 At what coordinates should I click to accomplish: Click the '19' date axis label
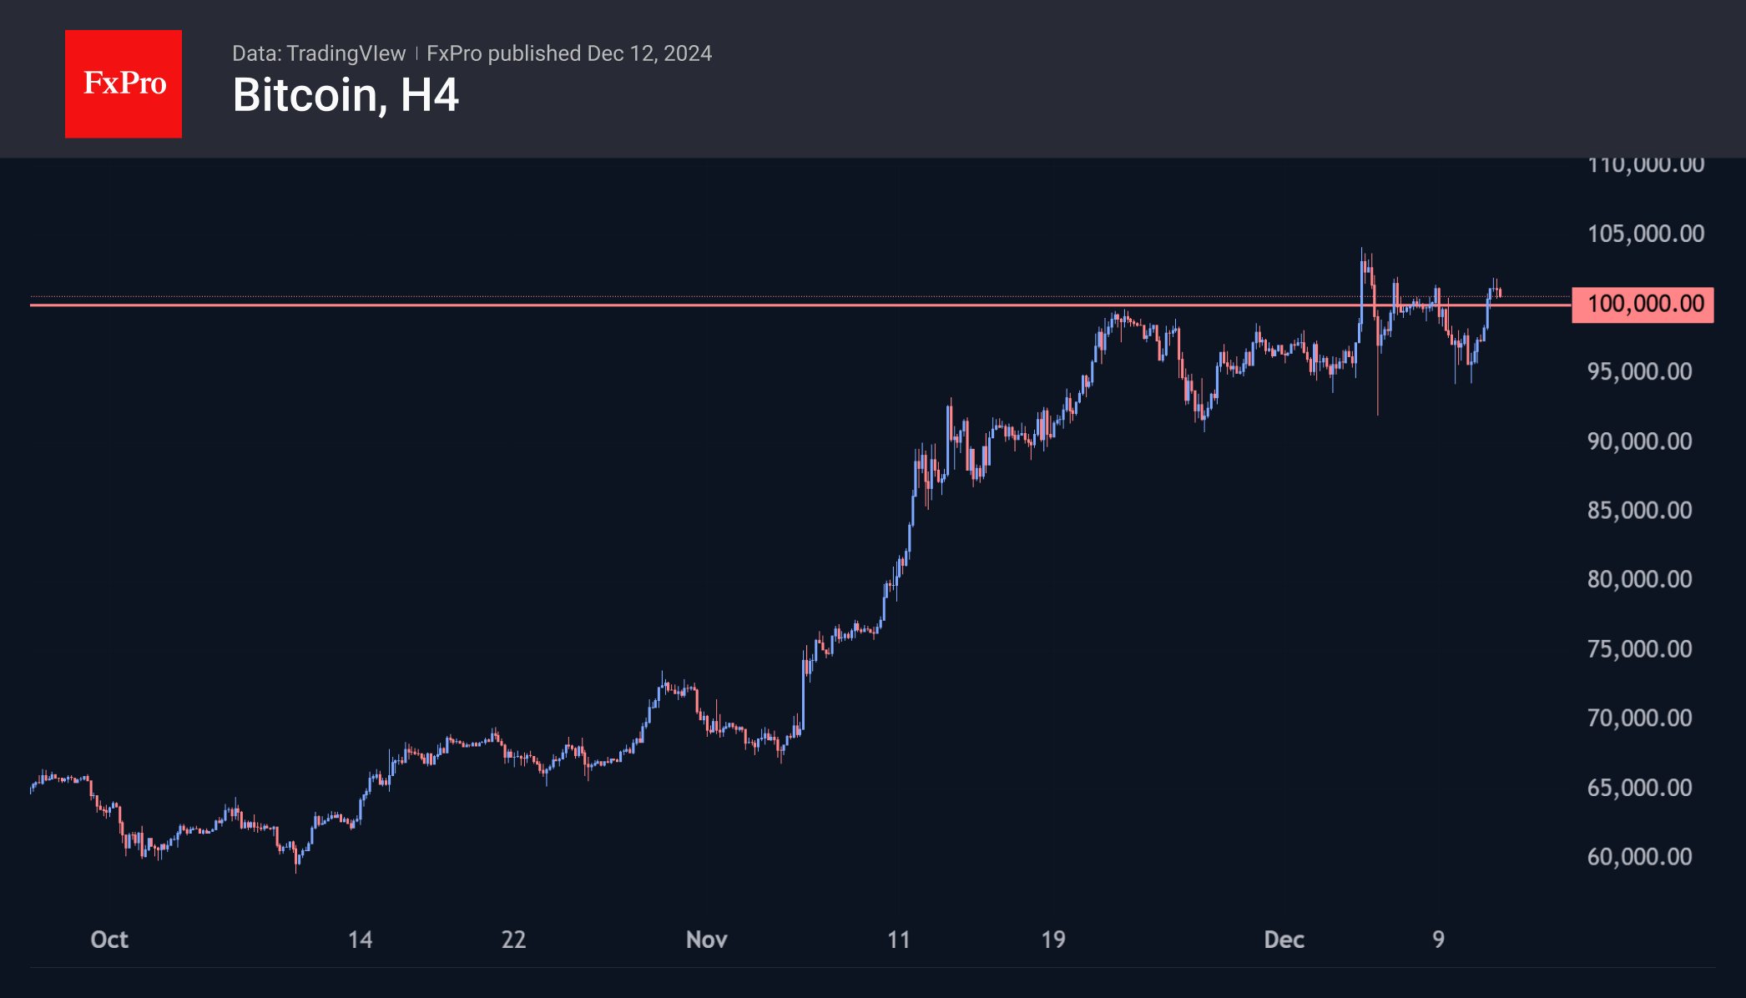(x=1053, y=940)
